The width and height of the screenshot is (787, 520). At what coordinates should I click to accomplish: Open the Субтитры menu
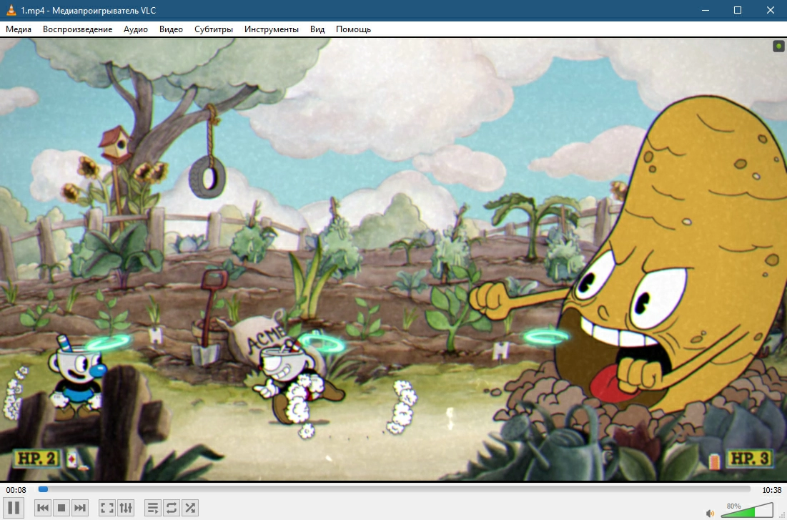point(214,29)
